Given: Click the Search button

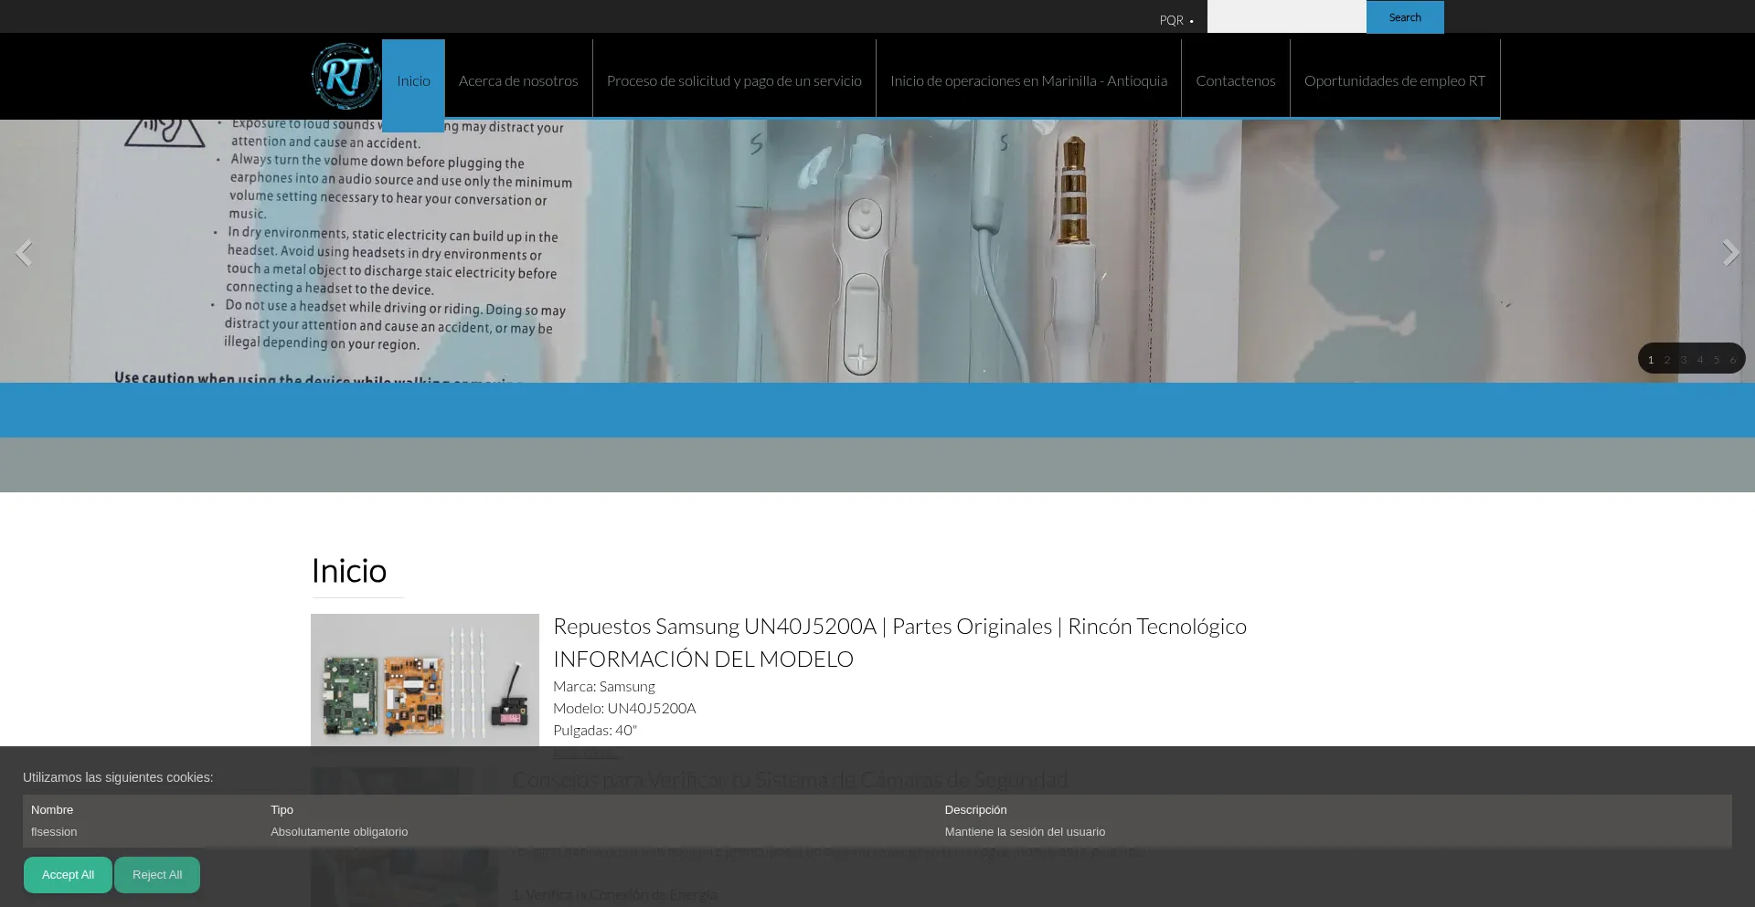Looking at the screenshot, I should pos(1405,17).
